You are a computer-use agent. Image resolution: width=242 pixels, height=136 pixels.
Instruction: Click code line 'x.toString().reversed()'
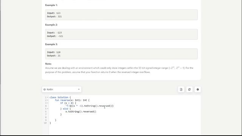81,112
